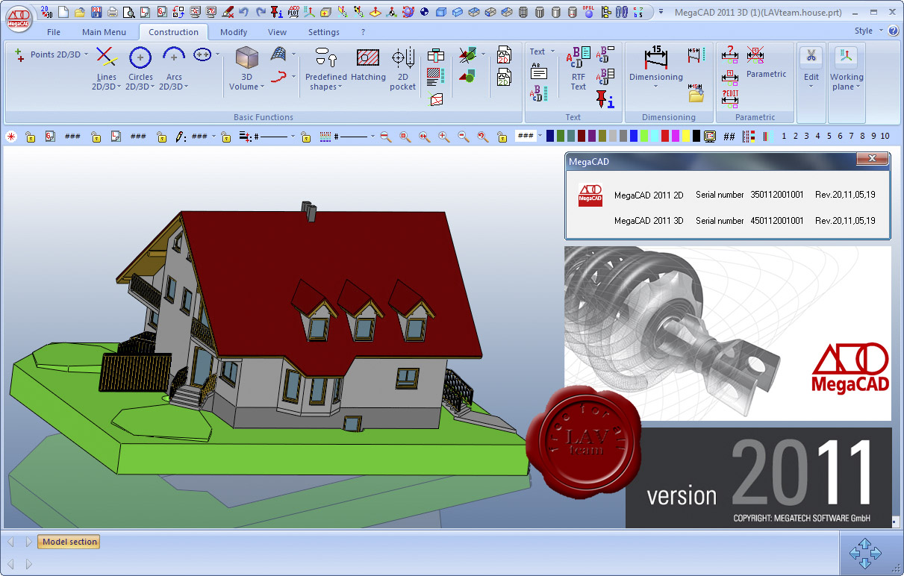Click the printer icon in quick access
The image size is (904, 576).
112,12
